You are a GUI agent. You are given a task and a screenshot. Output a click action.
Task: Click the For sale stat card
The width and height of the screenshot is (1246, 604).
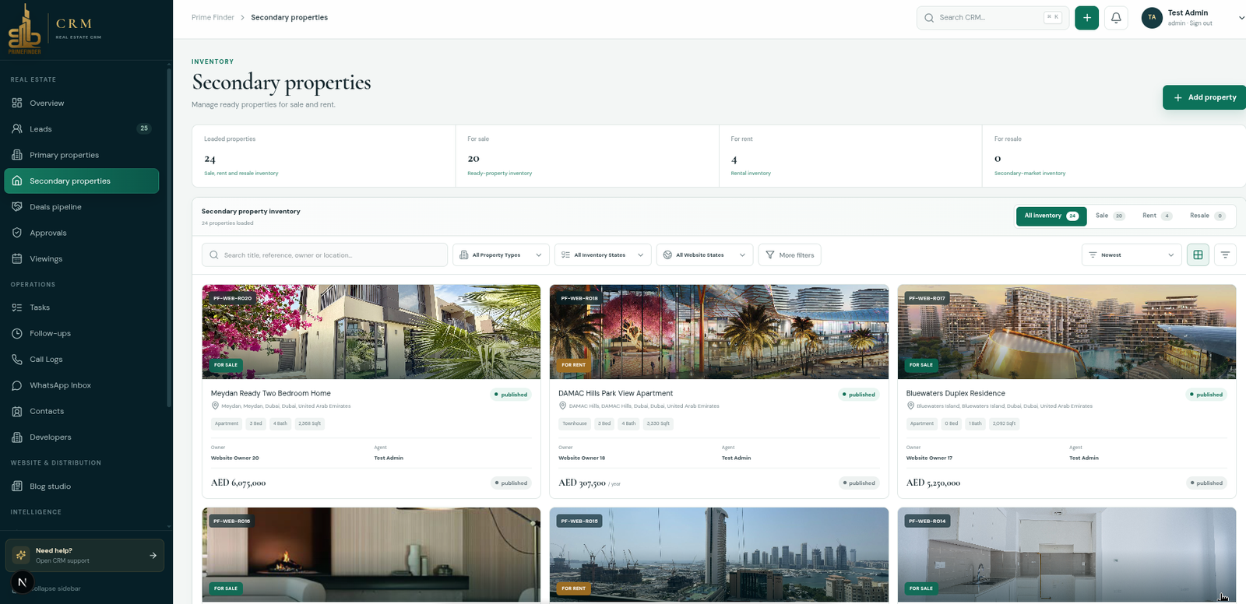(587, 156)
